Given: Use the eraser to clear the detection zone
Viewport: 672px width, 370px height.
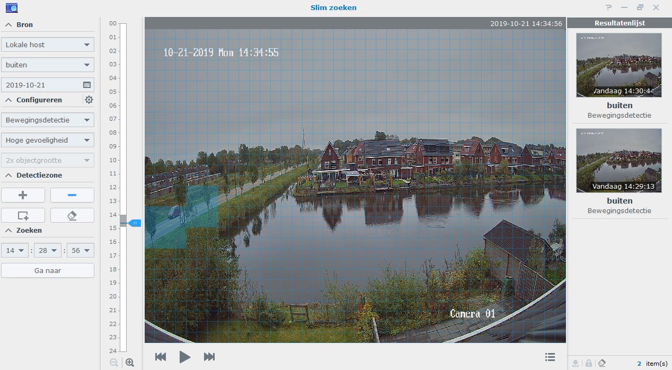Looking at the screenshot, I should 72,215.
